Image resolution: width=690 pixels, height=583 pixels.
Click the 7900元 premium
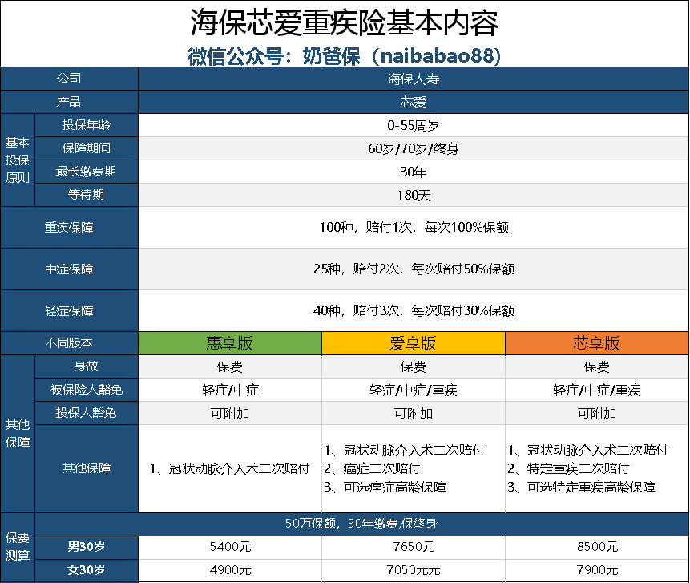[x=597, y=570]
